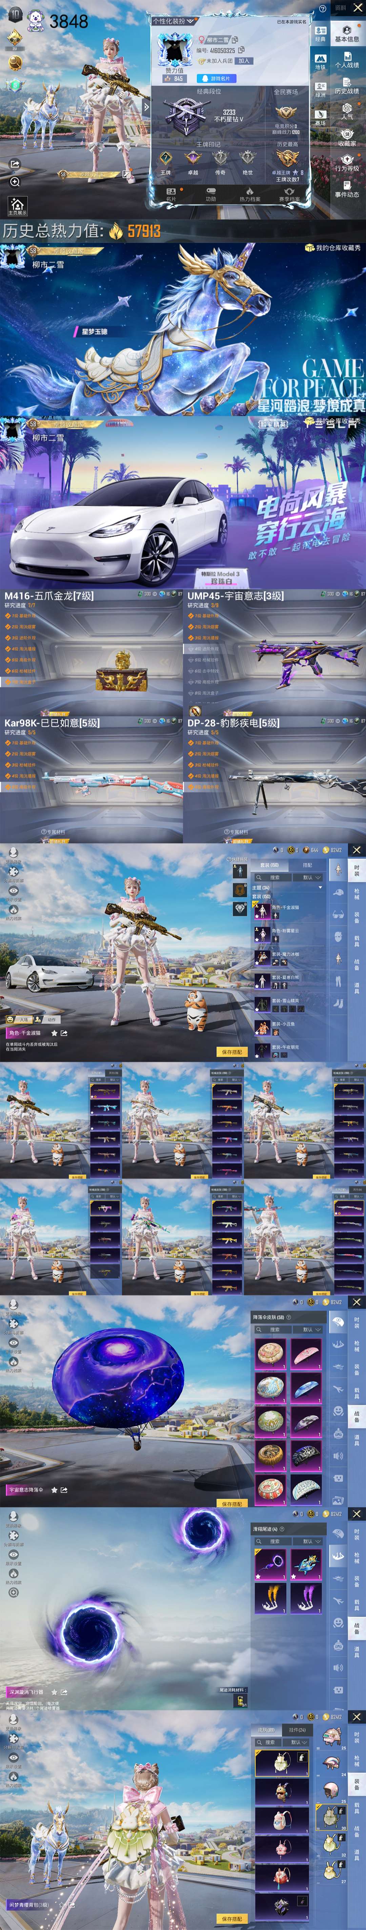Select the 地铁 mode icon in profile

[320, 61]
